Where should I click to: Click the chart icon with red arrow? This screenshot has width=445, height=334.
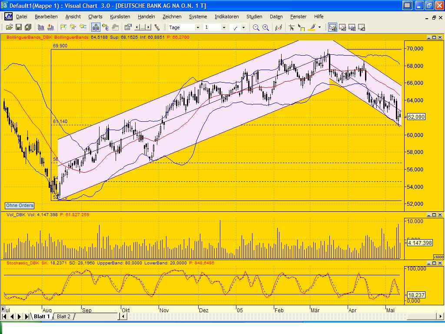(50, 27)
